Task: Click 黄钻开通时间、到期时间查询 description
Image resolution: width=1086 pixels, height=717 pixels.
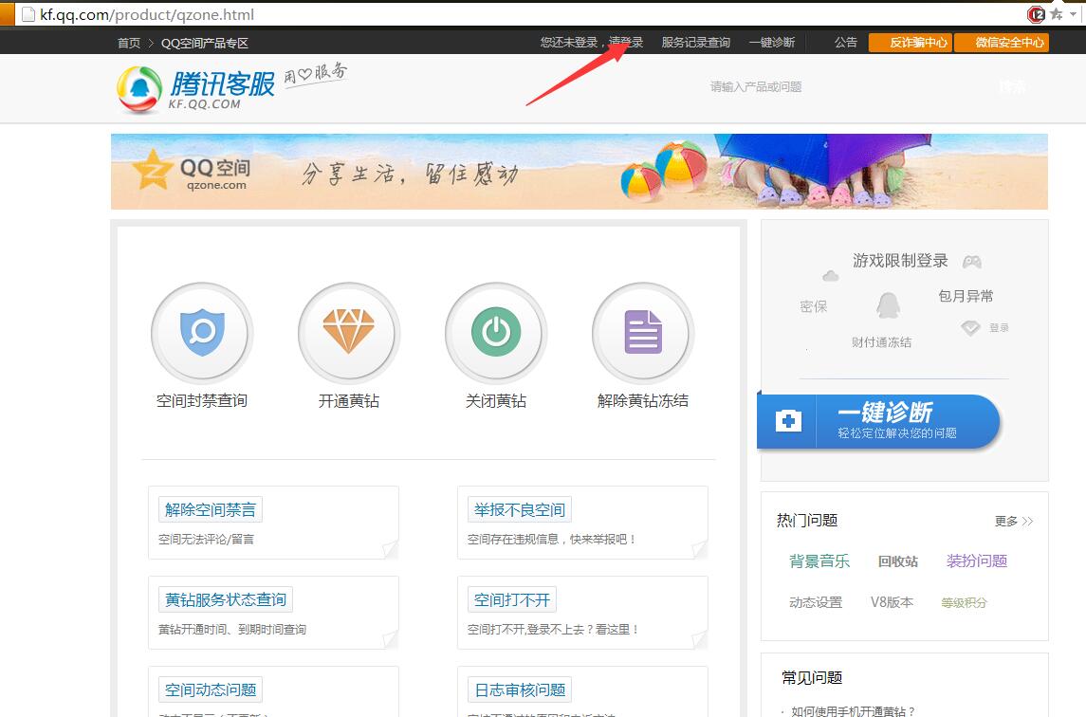Action: [232, 629]
